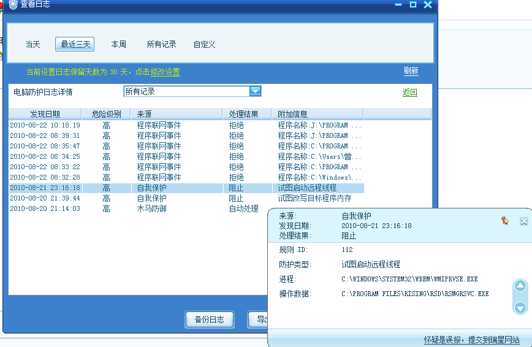Click the 备份日志 button

tap(210, 319)
